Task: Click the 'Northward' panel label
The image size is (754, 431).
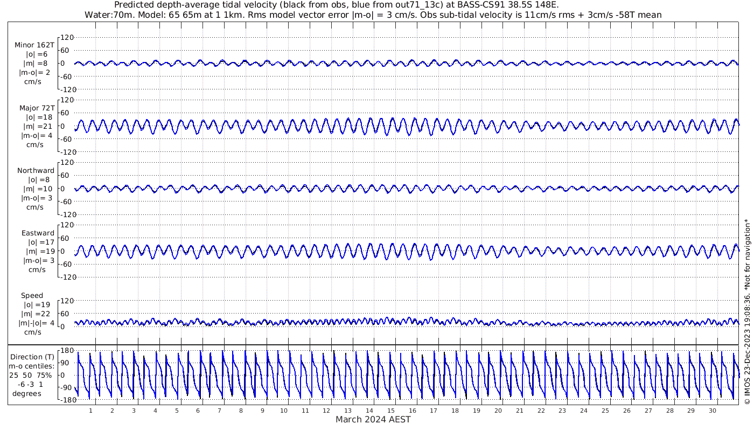Action: 36,171
